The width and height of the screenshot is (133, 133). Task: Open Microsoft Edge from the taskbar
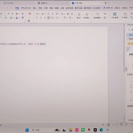(101, 130)
